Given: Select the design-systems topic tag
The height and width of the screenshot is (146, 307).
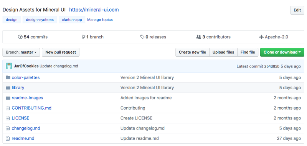Looking at the screenshot, I should [x=40, y=20].
